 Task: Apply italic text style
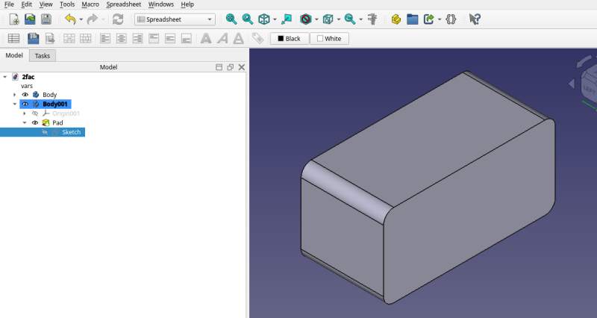(222, 39)
